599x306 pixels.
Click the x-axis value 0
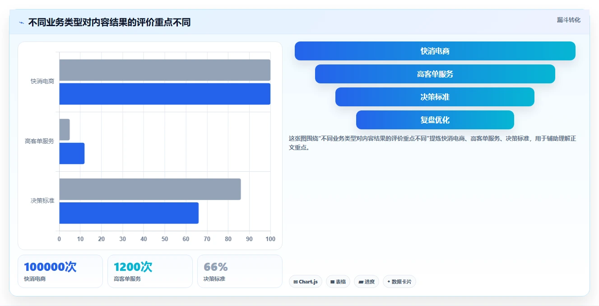[59, 239]
